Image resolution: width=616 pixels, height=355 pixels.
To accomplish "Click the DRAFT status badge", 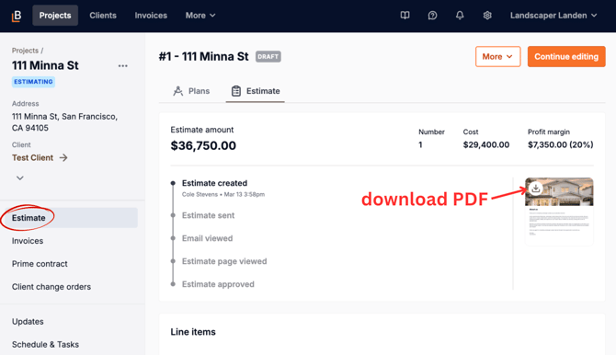I will pos(268,57).
